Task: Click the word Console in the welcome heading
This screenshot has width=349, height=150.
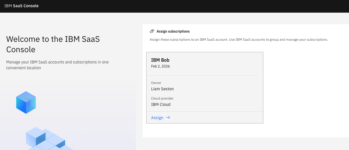Action: tap(21, 50)
